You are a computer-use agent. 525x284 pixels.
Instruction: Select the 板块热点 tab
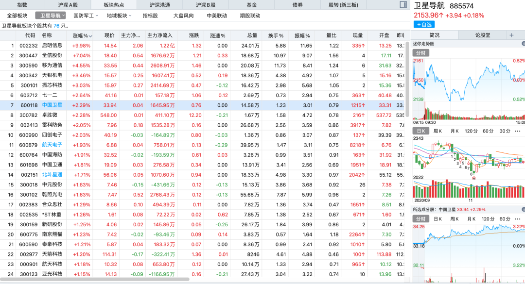(113, 5)
